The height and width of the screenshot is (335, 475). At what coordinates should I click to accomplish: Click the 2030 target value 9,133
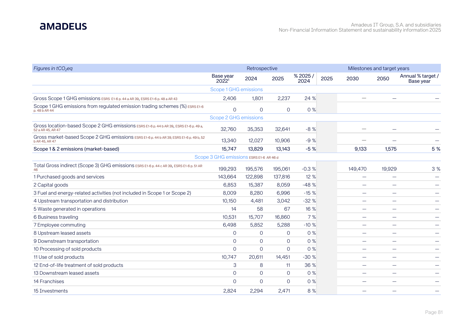click(x=360, y=149)
